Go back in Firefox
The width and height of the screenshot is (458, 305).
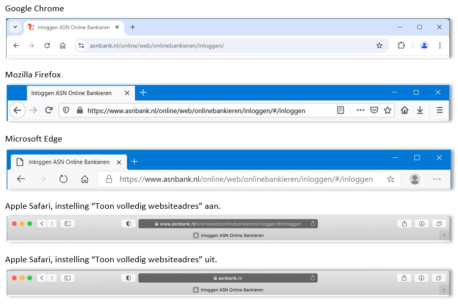17,110
